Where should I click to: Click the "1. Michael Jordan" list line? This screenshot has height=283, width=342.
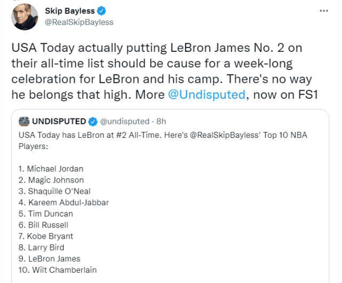48,169
